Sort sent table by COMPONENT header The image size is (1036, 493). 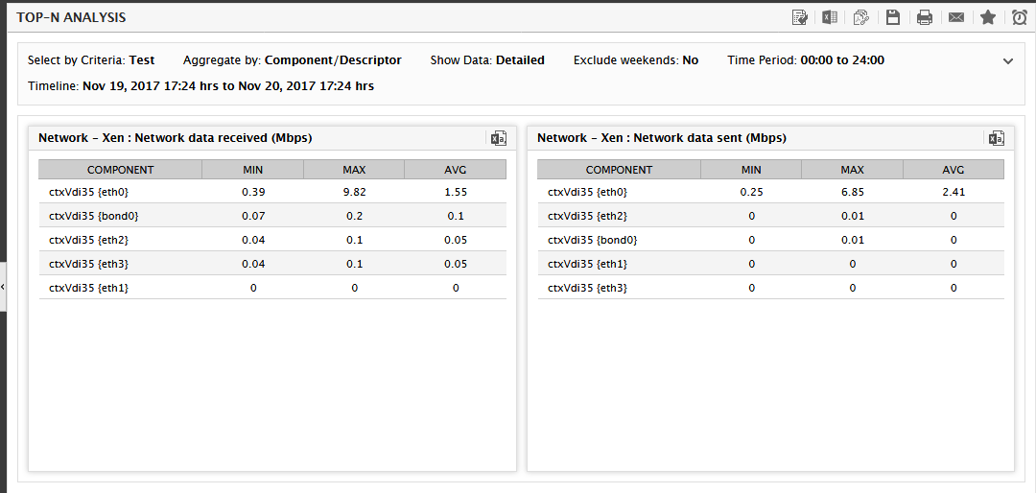click(x=619, y=170)
